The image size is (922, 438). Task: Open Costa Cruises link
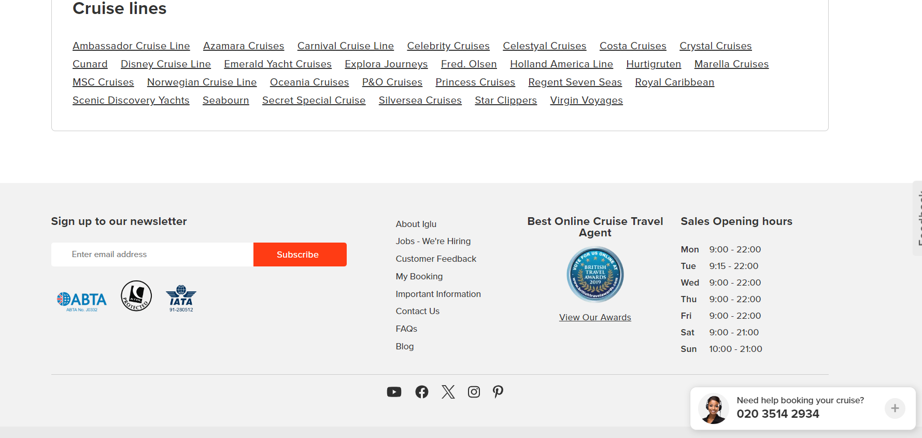coord(633,46)
